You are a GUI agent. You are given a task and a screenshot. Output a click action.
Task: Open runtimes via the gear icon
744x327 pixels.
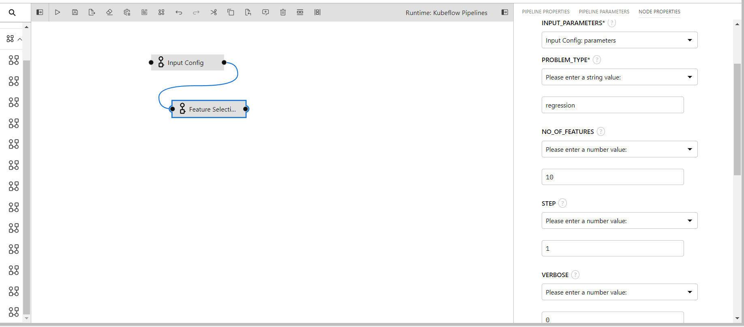127,12
